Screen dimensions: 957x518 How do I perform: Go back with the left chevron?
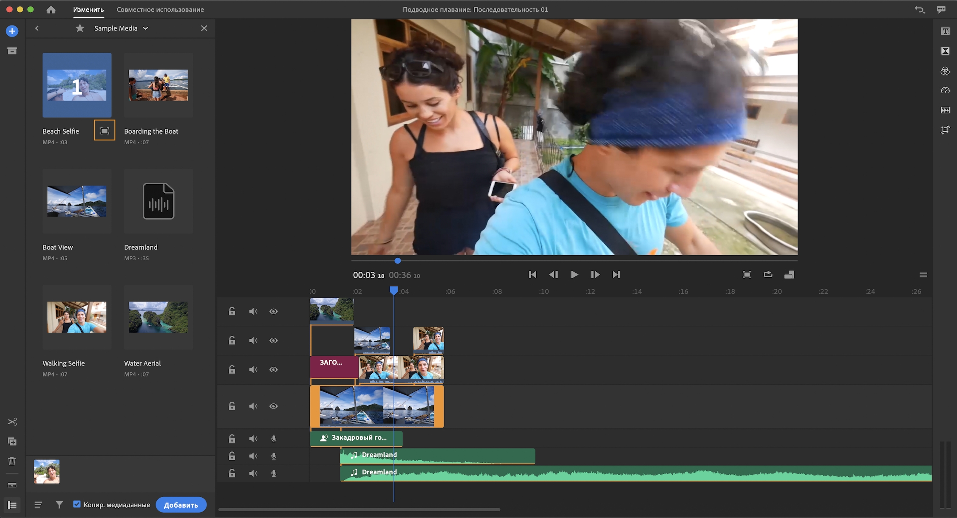coord(37,28)
